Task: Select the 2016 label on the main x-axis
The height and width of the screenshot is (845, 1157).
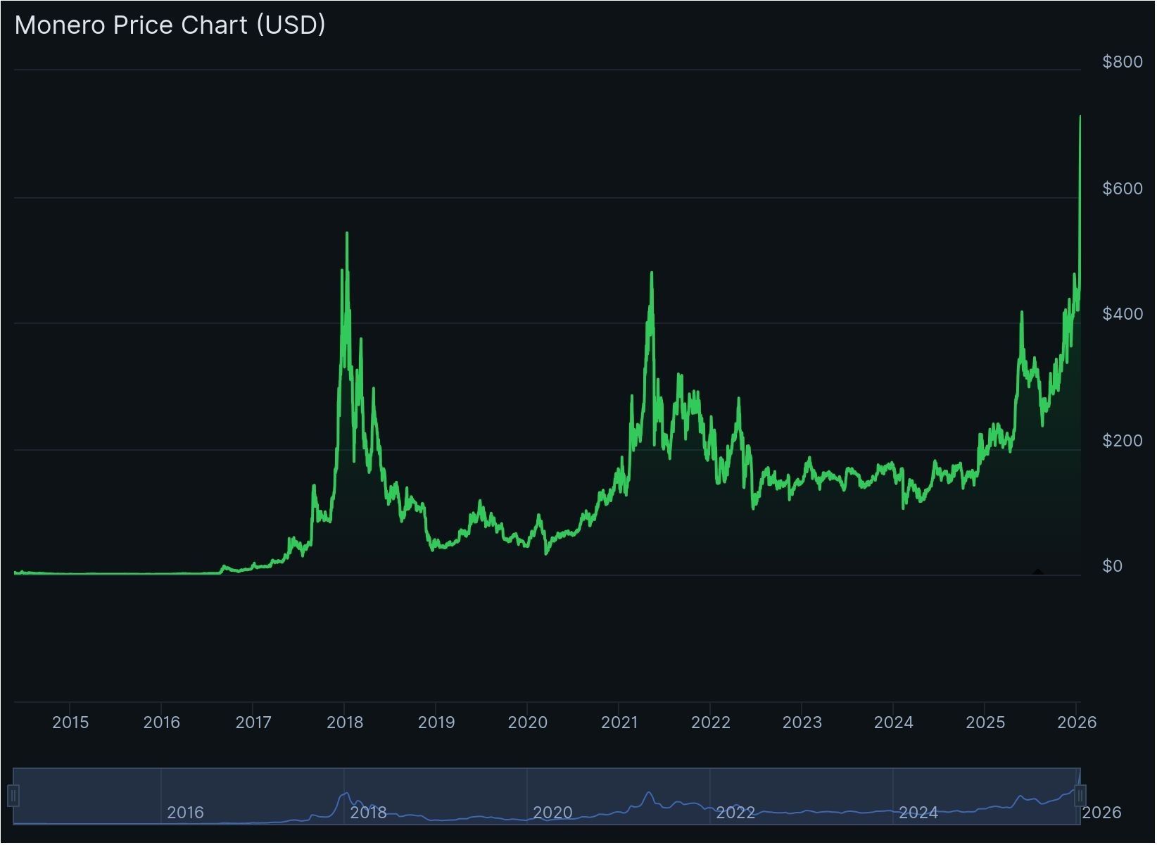Action: click(x=162, y=722)
